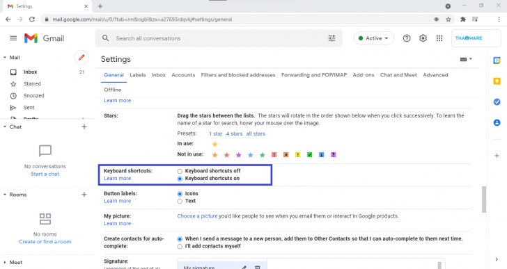Open the Offline settings tab
507x269 pixels.
click(x=113, y=90)
